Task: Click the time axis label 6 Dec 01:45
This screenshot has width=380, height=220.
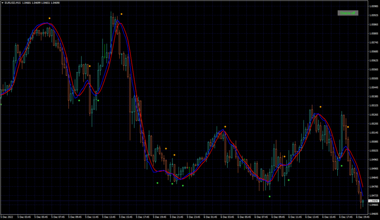Action: click(x=210, y=217)
